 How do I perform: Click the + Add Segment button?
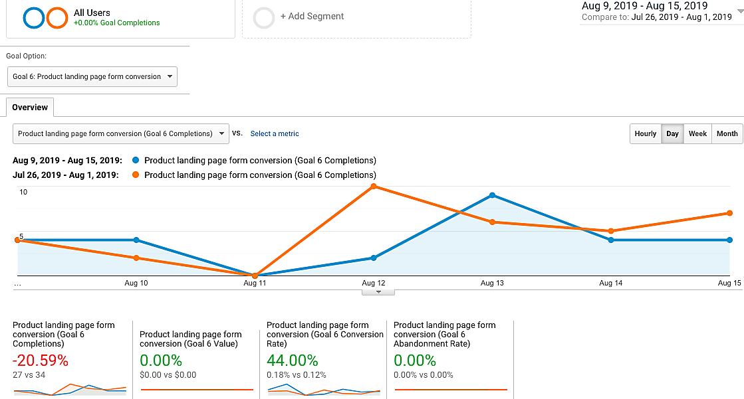point(312,17)
